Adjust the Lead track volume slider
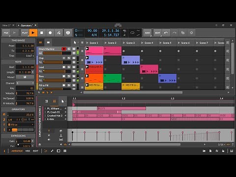This screenshot has width=236, height=177. pyautogui.click(x=57, y=71)
